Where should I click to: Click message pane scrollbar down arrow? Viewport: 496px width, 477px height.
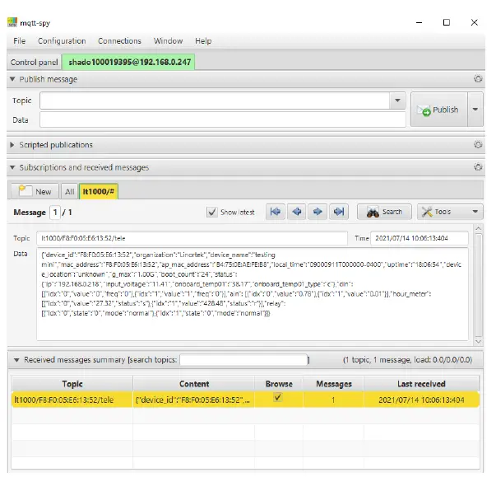click(478, 341)
